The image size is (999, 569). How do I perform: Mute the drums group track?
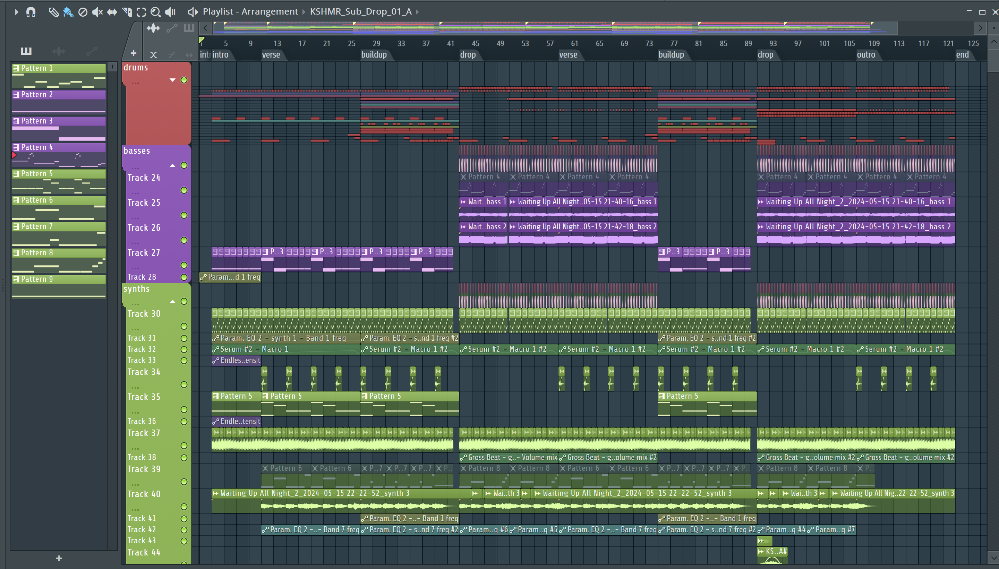pos(184,80)
